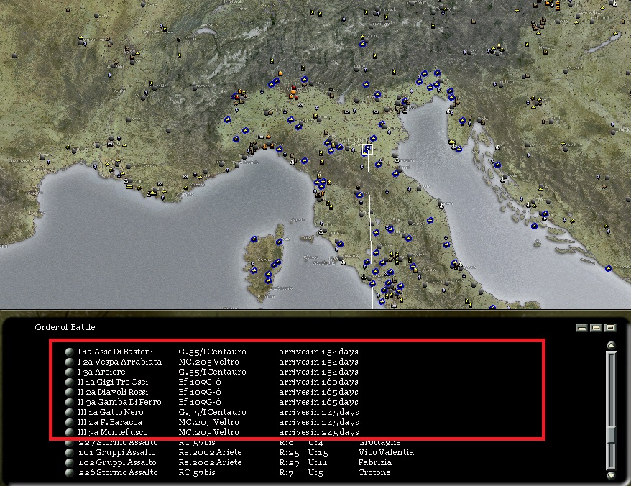Image resolution: width=631 pixels, height=486 pixels.
Task: Select the bullet beside I 3a Arciere
Action: click(69, 372)
